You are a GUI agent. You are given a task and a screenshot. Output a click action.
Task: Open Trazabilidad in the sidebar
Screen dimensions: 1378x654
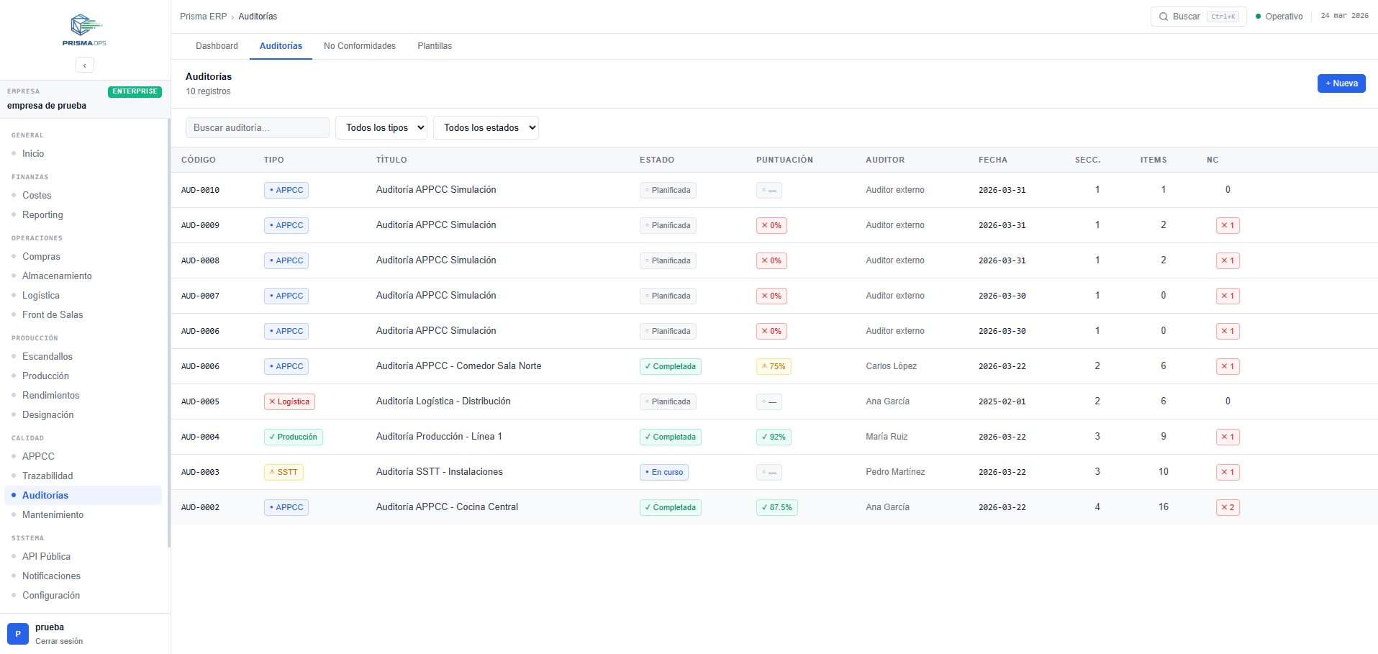(47, 476)
